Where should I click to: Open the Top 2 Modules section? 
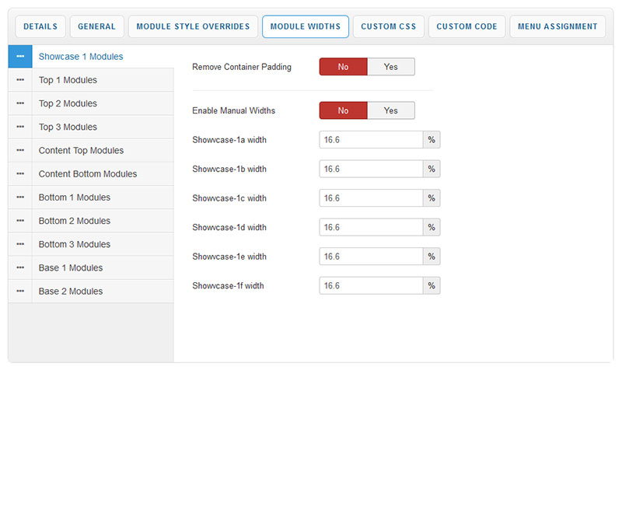[x=68, y=103]
